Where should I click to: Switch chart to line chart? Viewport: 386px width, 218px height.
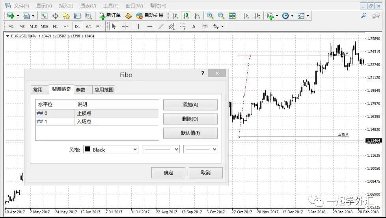tap(197, 16)
